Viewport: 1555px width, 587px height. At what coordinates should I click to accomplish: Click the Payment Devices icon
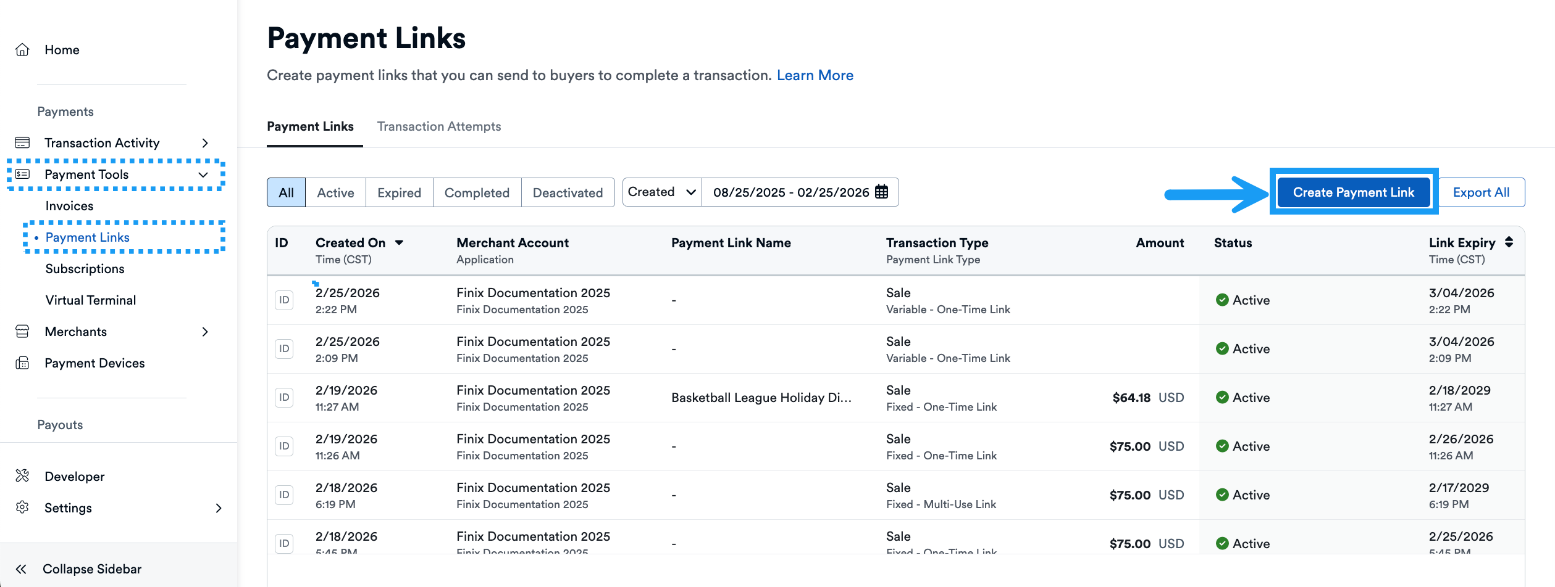(23, 363)
